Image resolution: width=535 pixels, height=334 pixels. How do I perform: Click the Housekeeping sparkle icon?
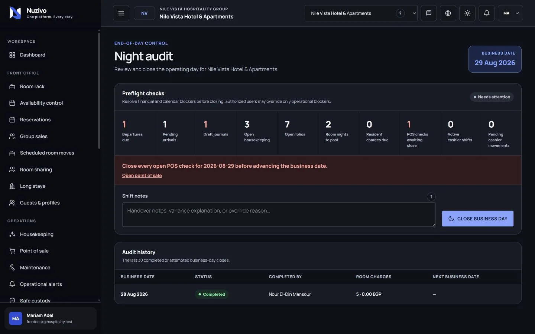pos(12,235)
